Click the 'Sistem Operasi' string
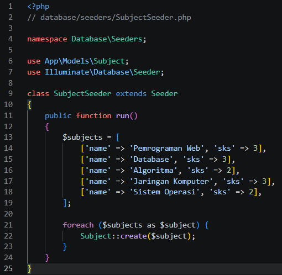282x275 pixels. (x=165, y=192)
